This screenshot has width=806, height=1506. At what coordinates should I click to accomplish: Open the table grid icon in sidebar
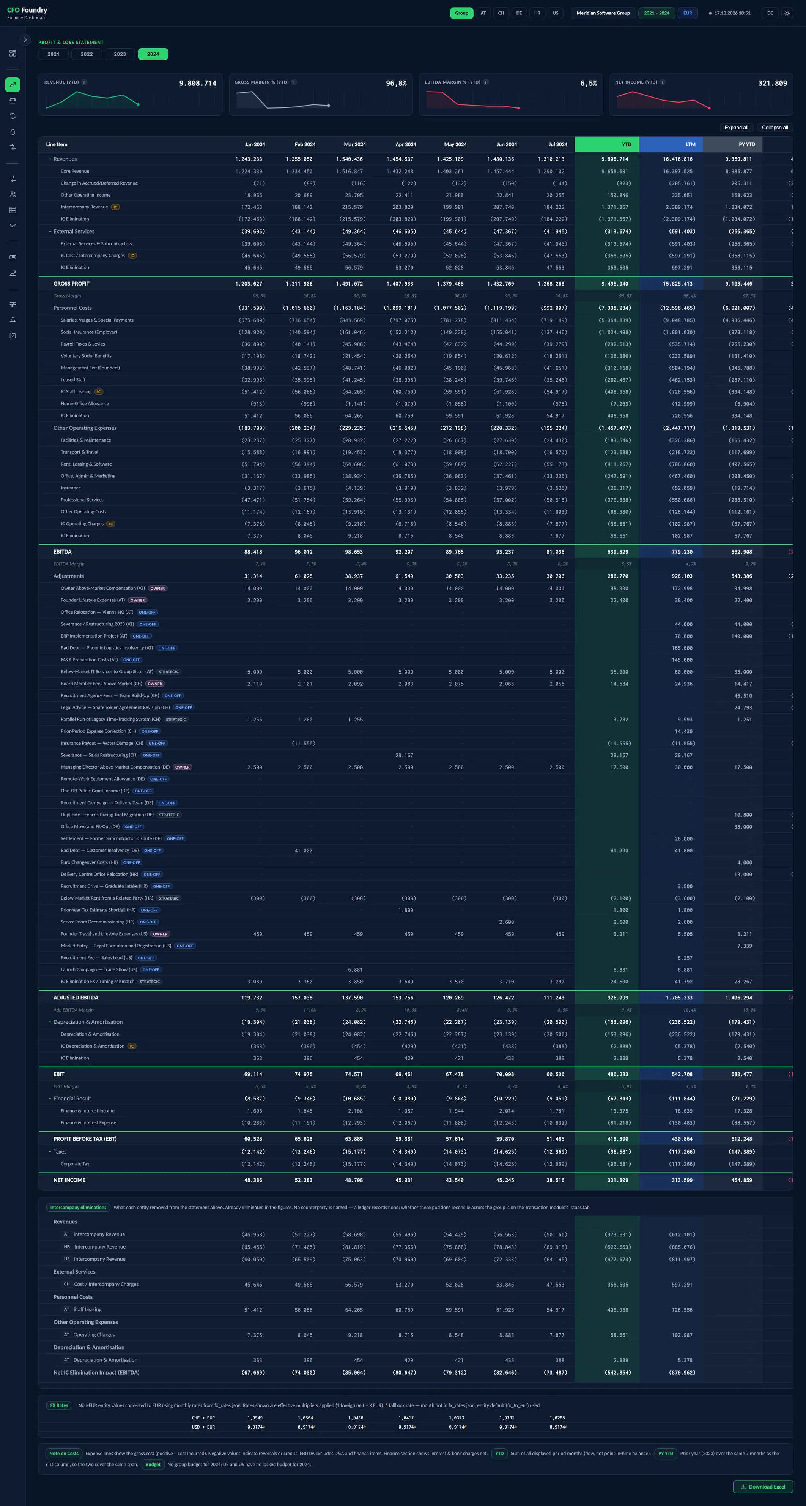click(12, 210)
